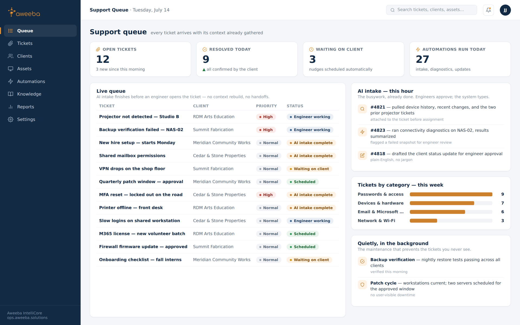Screen dimensions: 520x325
Task: Click the Devices & hardware category bar
Action: (x=451, y=203)
